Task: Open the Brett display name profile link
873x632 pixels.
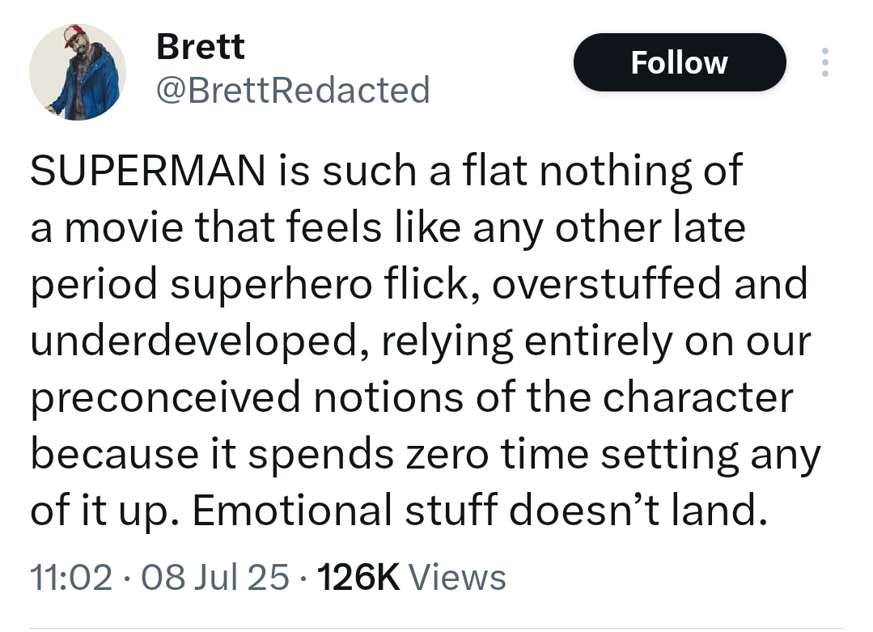Action: [201, 46]
